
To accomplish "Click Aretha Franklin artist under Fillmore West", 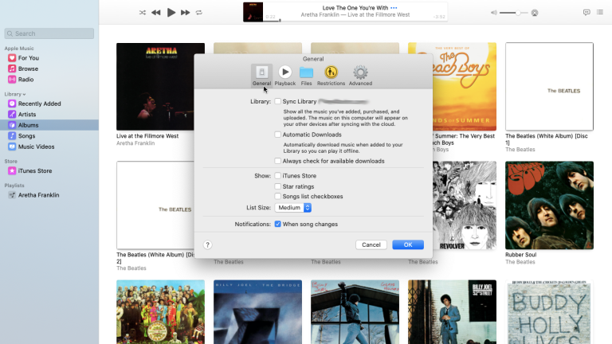I will [x=135, y=143].
